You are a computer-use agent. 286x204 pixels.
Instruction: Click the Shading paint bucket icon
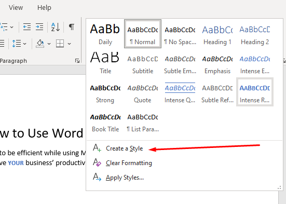(x=40, y=44)
